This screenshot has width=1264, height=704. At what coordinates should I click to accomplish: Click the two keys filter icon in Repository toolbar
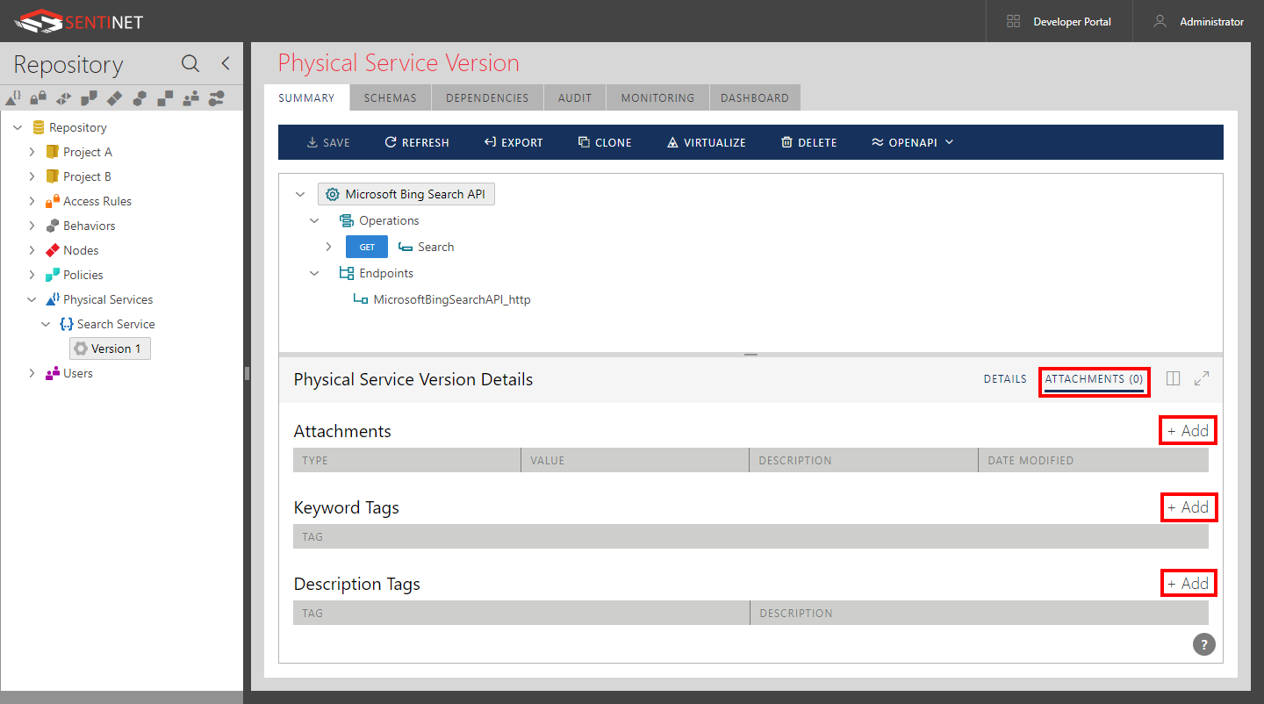tap(216, 97)
